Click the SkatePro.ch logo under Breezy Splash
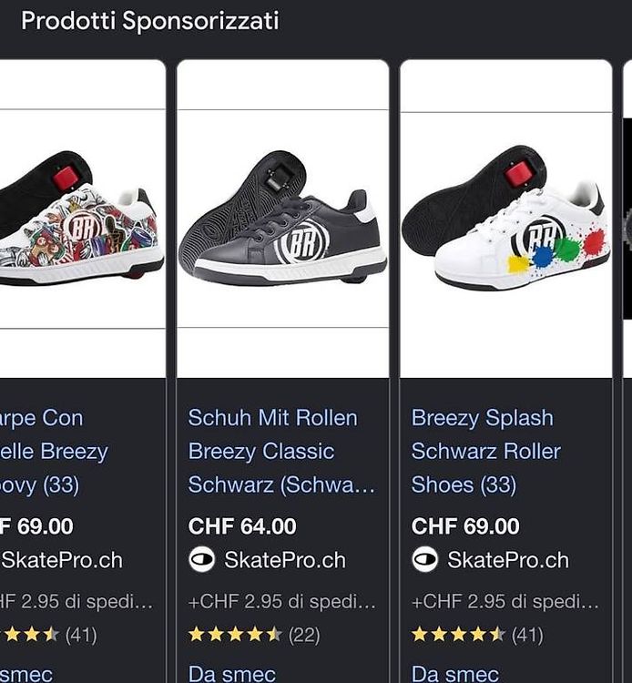632x683 pixels. (x=425, y=560)
